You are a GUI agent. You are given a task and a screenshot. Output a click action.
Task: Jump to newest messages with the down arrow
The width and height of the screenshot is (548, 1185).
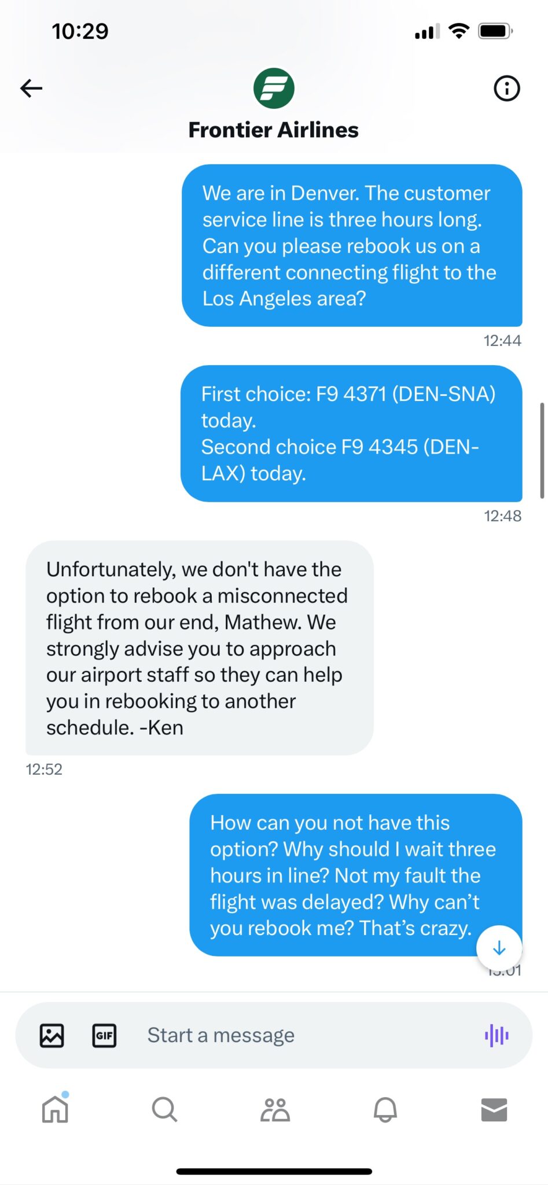[x=499, y=948]
